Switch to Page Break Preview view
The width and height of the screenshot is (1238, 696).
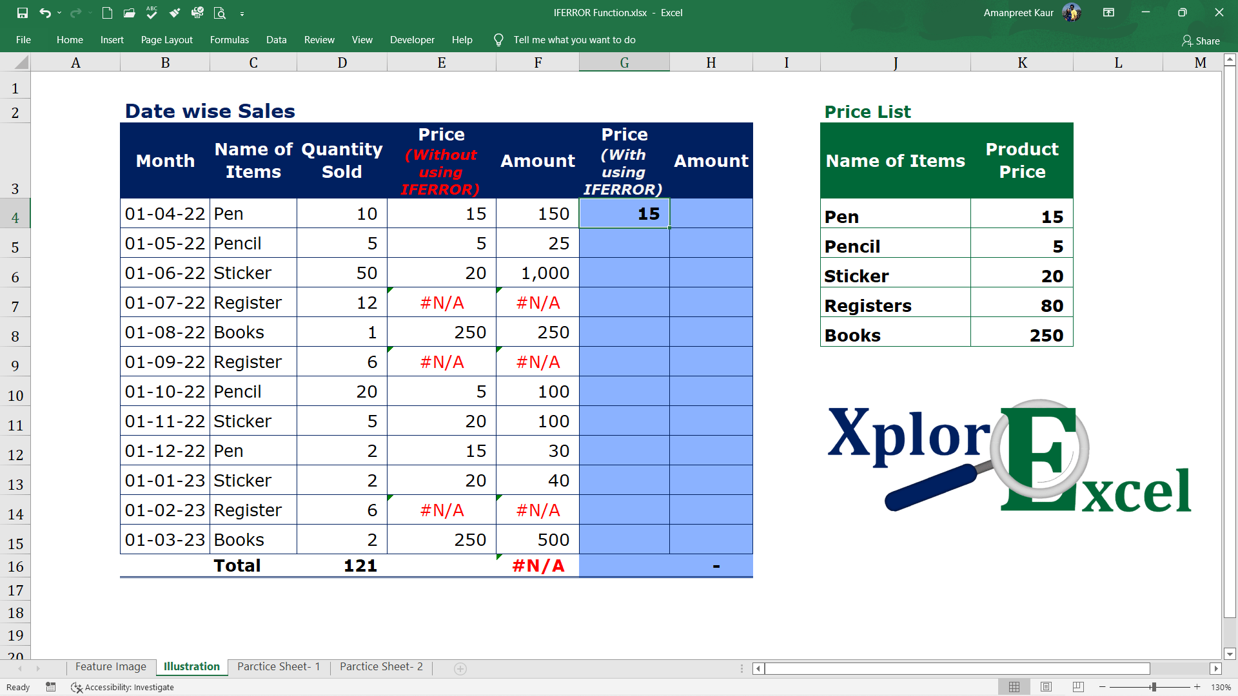coord(1078,687)
